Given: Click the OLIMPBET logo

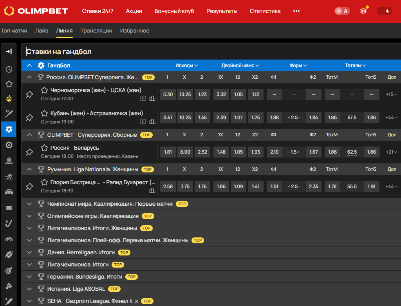Looking at the screenshot, I should (36, 11).
